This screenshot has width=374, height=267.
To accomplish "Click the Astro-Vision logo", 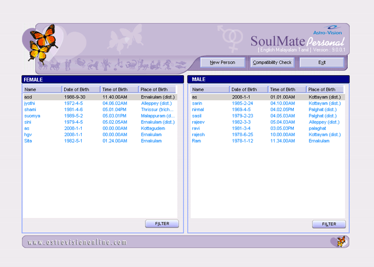I will [329, 30].
